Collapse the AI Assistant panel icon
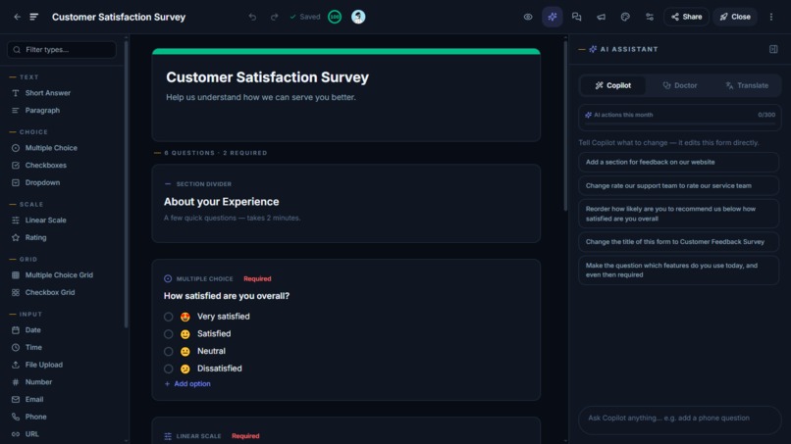This screenshot has width=791, height=444. pos(773,49)
